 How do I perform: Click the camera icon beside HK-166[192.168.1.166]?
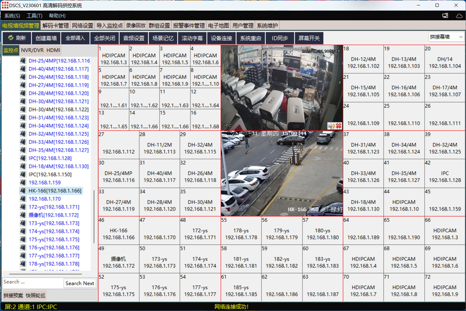click(23, 191)
